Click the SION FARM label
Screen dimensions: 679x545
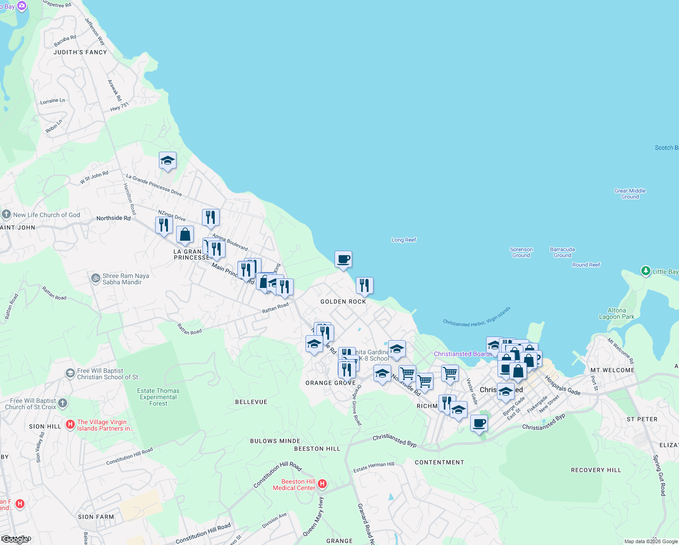(96, 517)
